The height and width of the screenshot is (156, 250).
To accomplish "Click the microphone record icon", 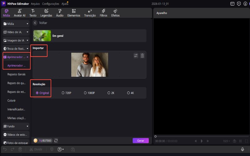I will [242, 149].
